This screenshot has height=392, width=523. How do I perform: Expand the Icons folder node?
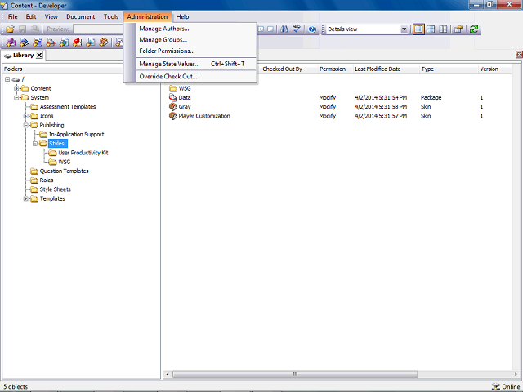[x=25, y=116]
